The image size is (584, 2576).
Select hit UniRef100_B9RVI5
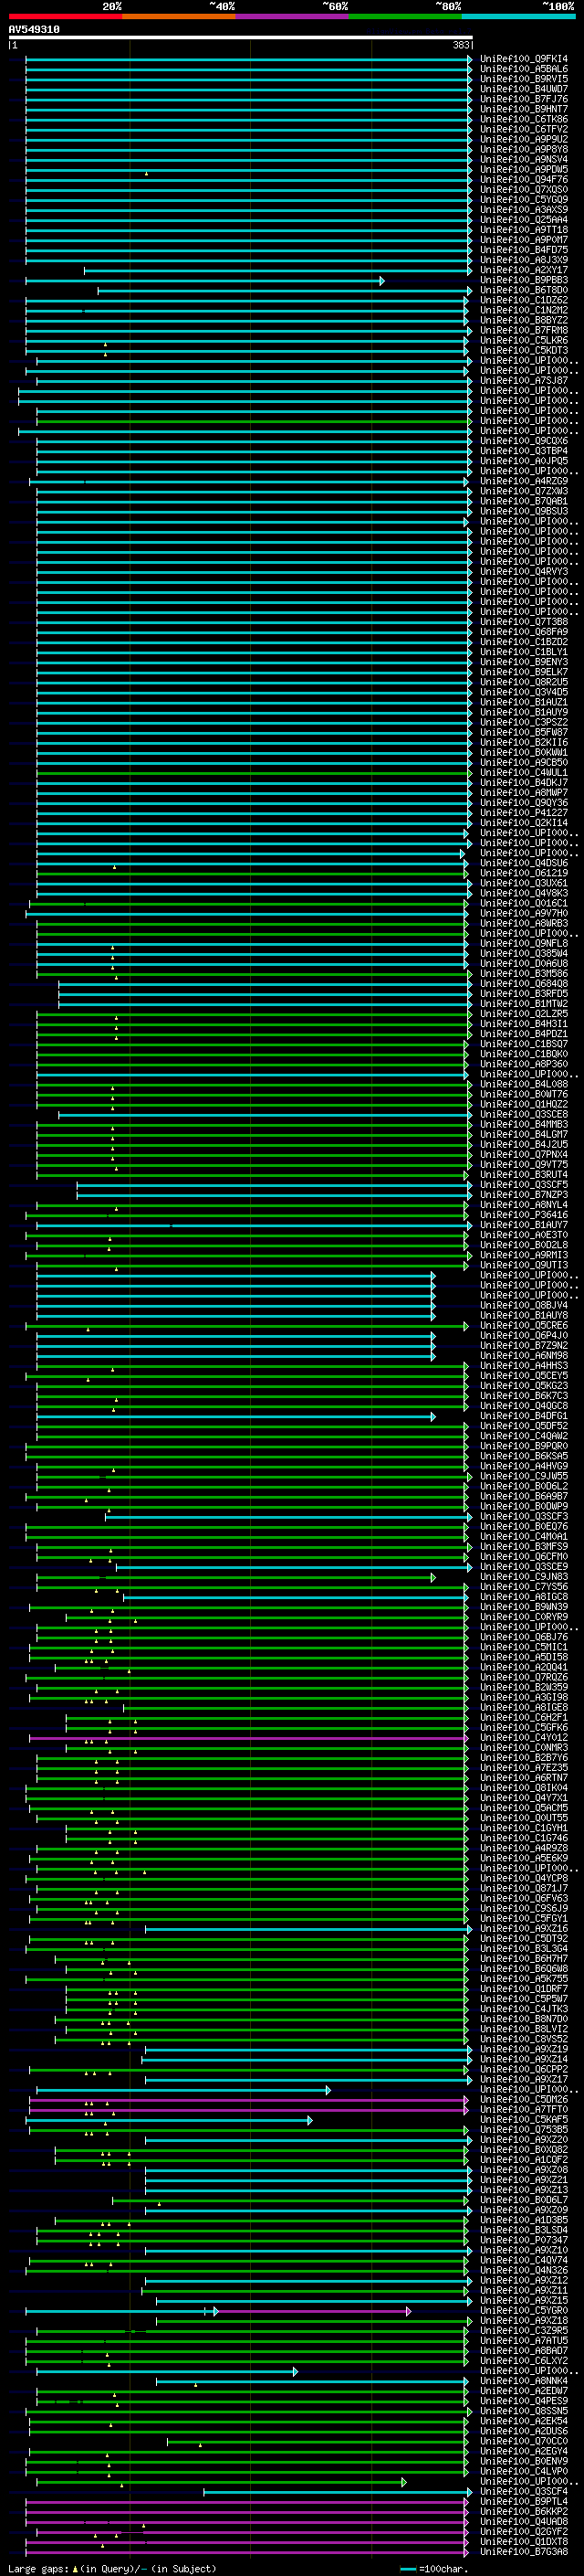pyautogui.click(x=524, y=79)
